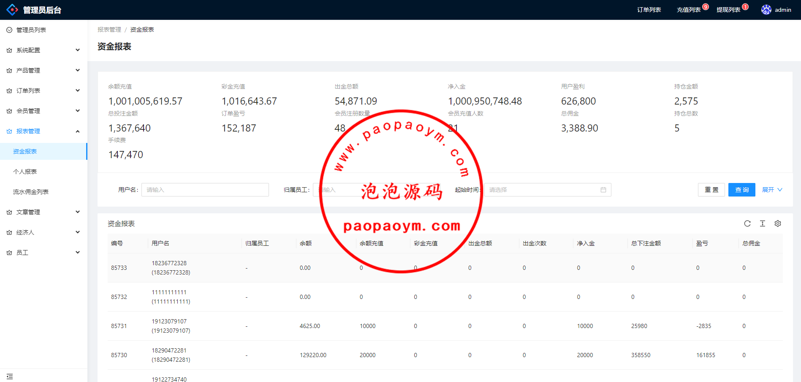The width and height of the screenshot is (801, 382).
Task: Go to 订单列表 in the top bar
Action: point(649,10)
